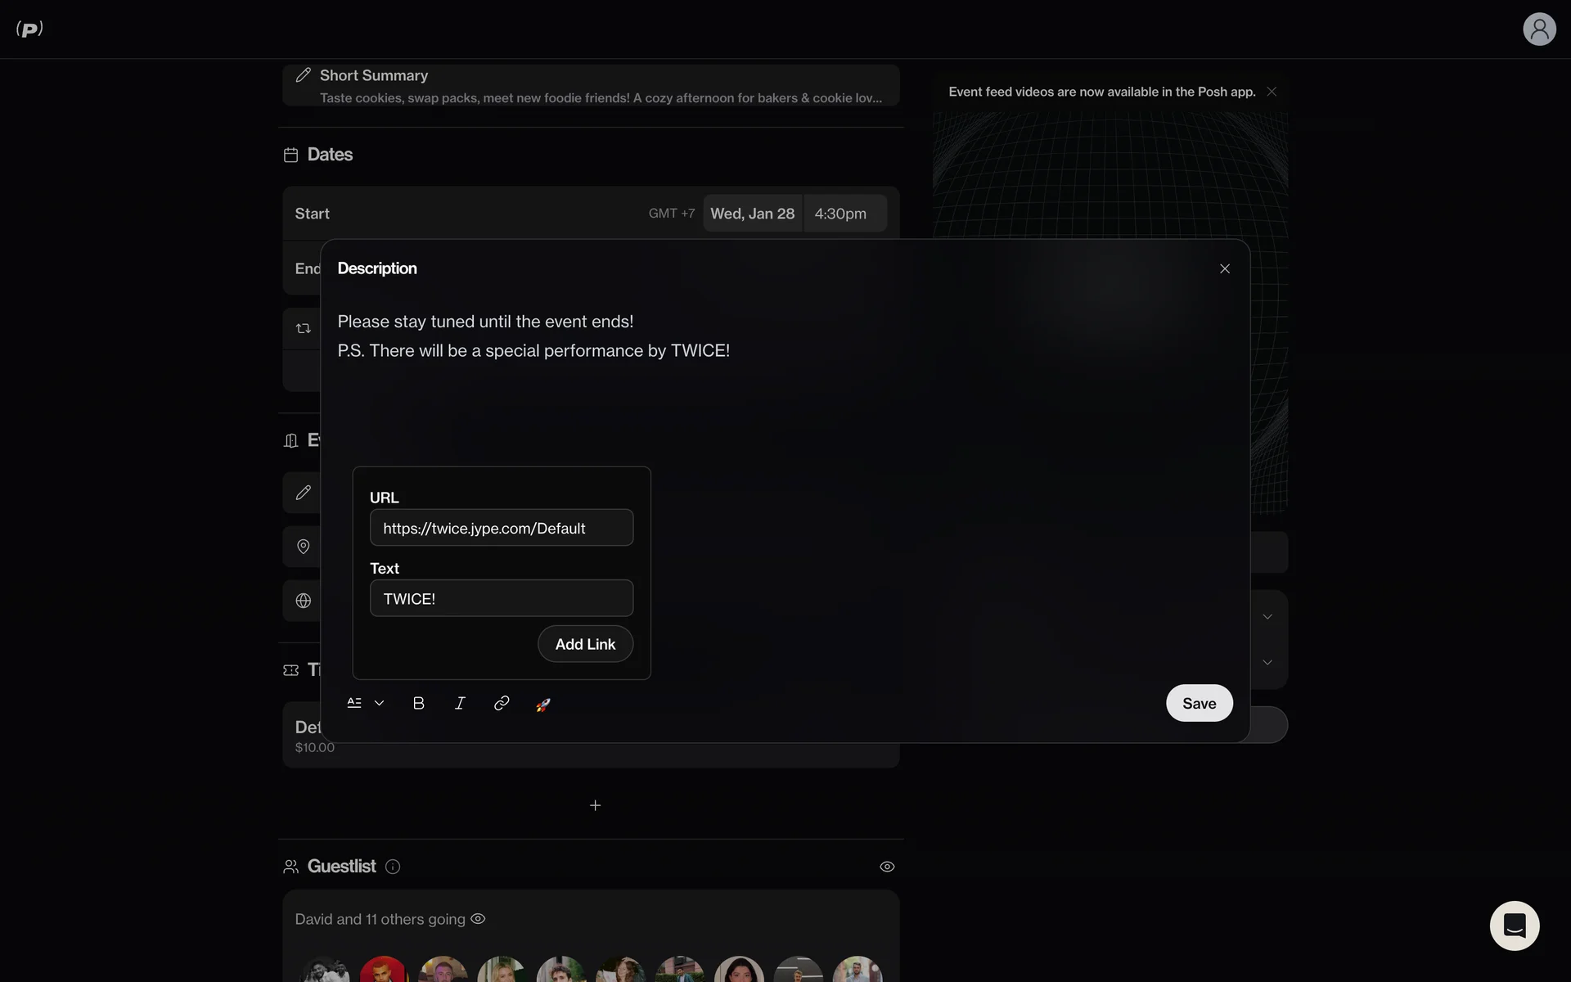Open the user profile avatar menu
1571x982 pixels.
(1539, 29)
